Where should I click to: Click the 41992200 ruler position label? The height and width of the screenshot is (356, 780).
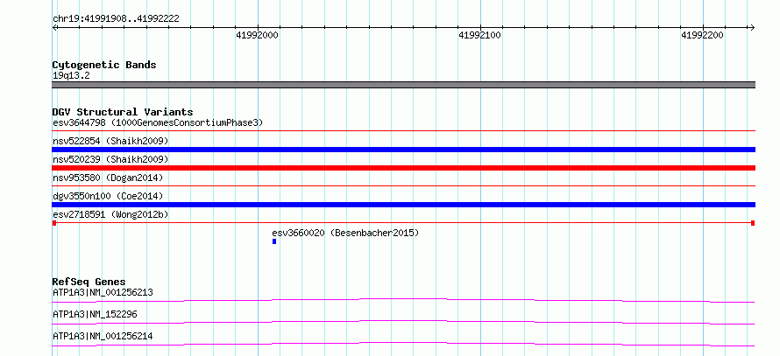[702, 35]
